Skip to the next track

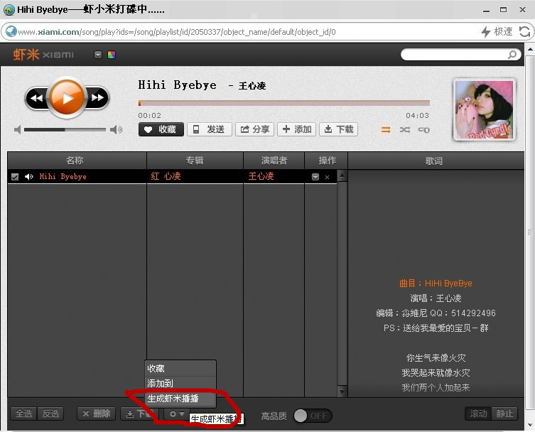[x=97, y=98]
